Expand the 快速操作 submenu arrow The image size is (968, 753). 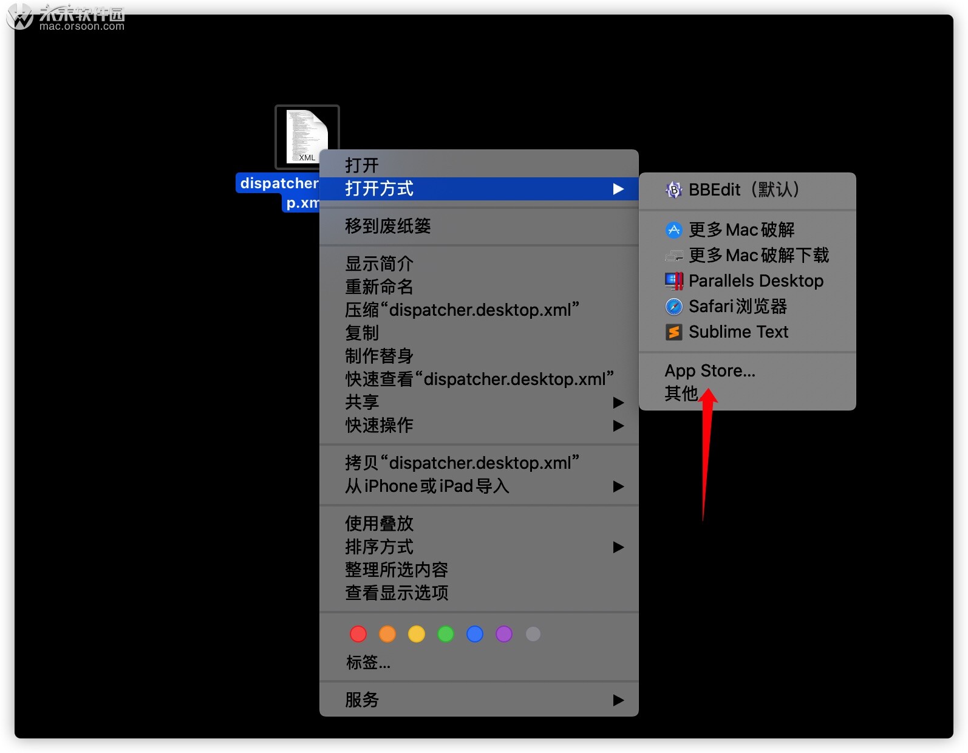(x=618, y=426)
